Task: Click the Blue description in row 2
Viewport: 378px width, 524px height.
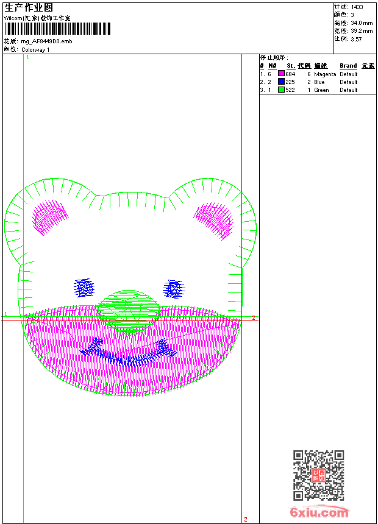Action: 319,82
